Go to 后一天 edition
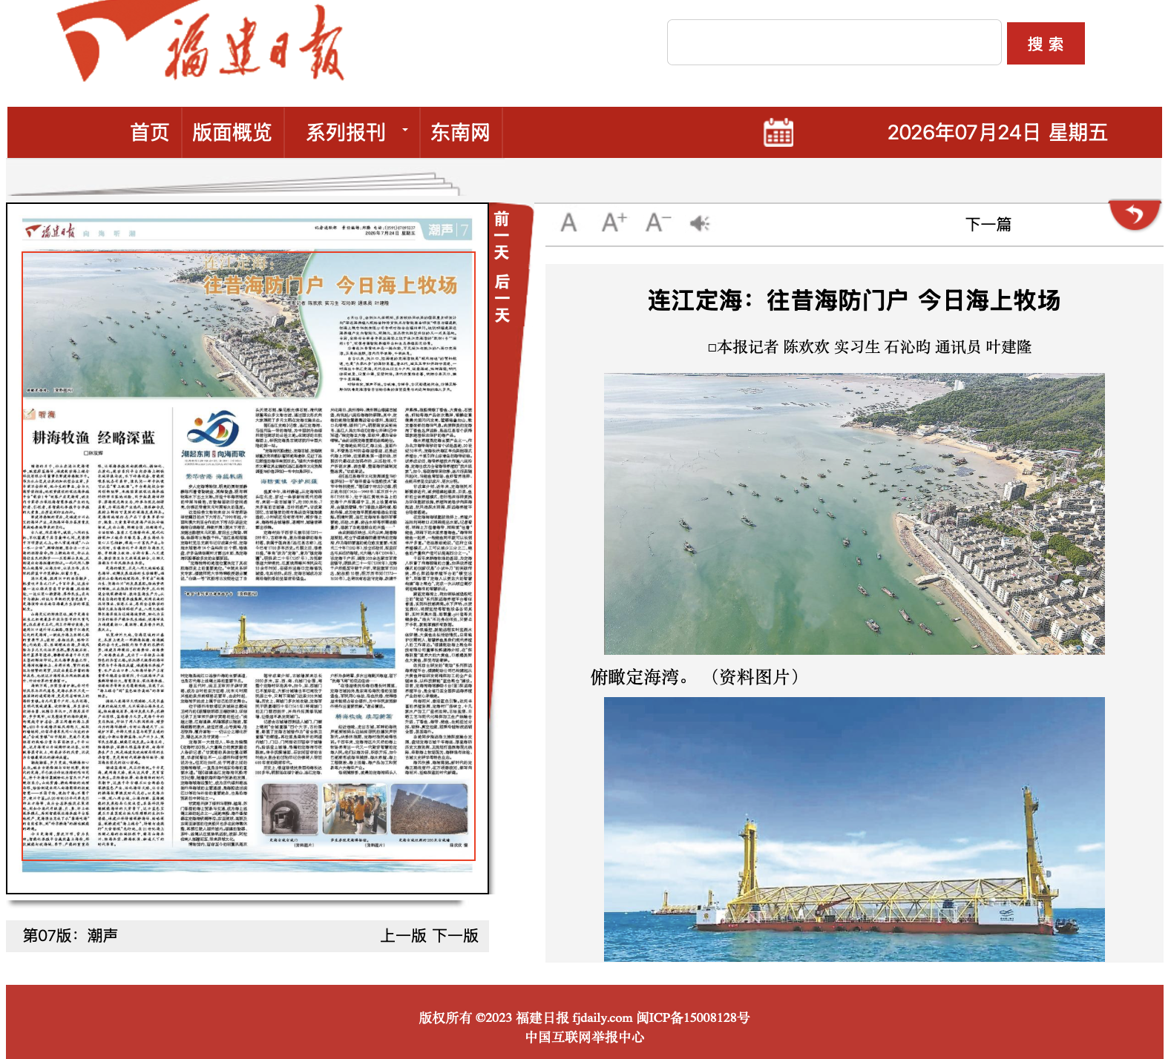 point(502,298)
